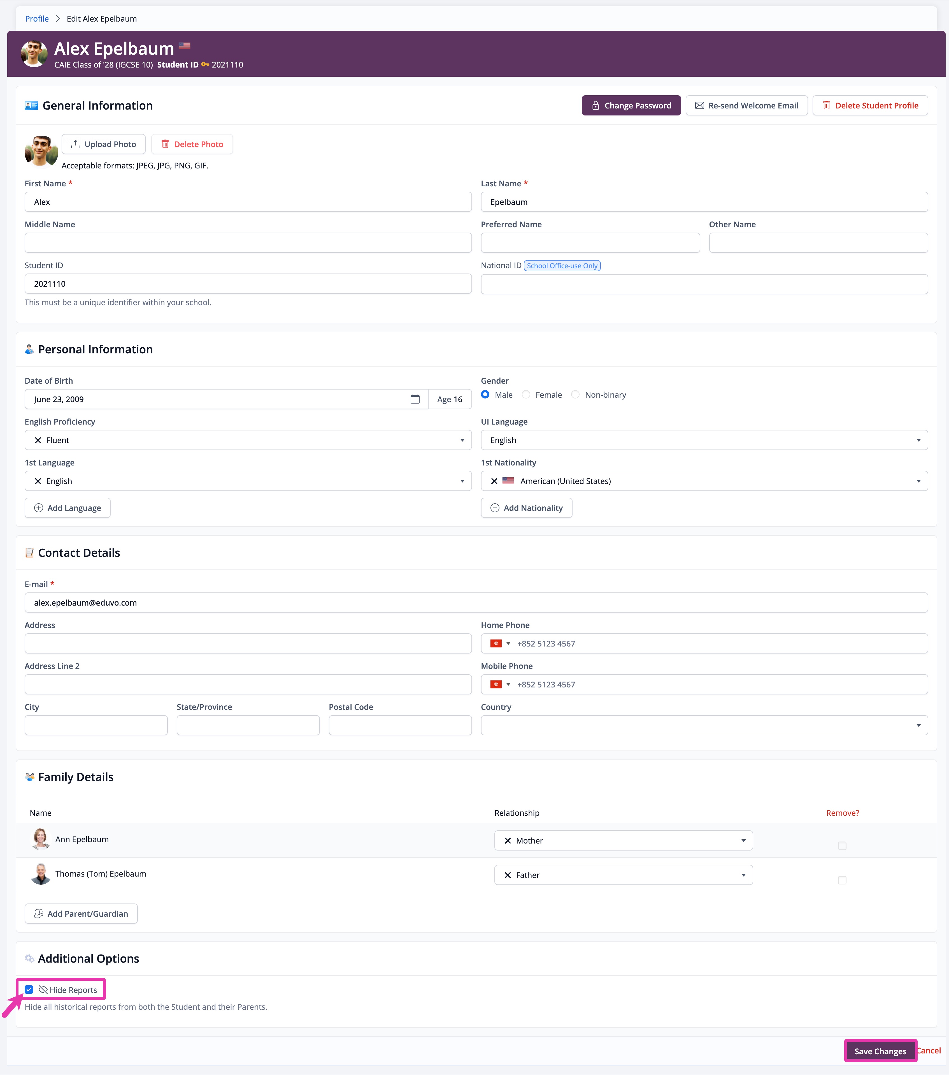Open the Date of Birth calendar icon
Screen dimensions: 949x1075
[x=415, y=399]
